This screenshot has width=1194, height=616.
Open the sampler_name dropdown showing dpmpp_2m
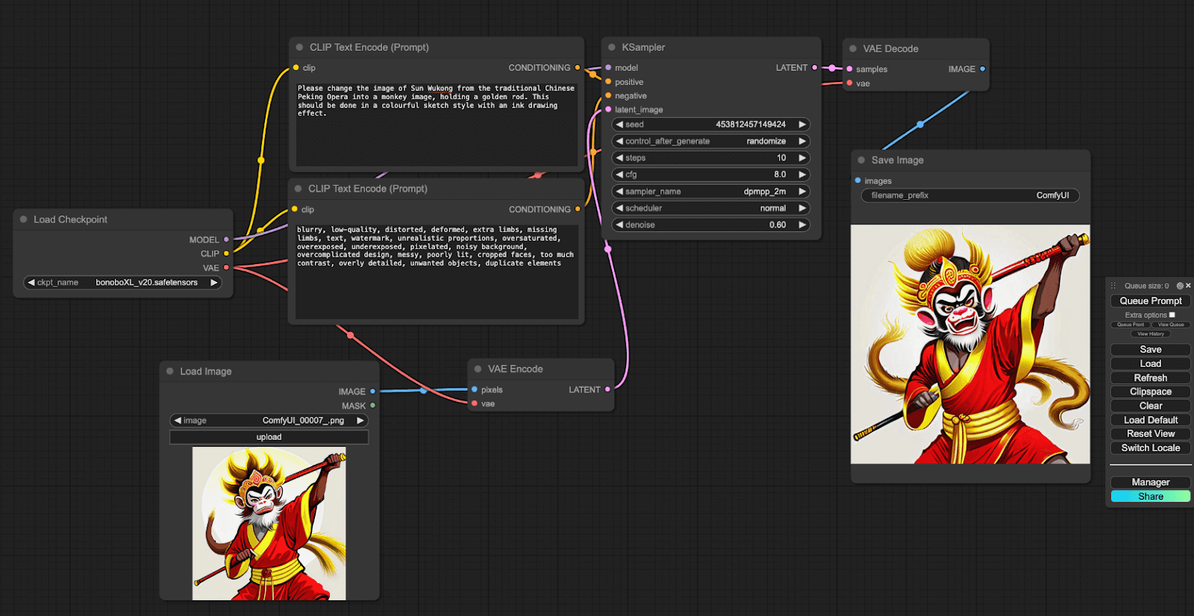click(x=710, y=192)
